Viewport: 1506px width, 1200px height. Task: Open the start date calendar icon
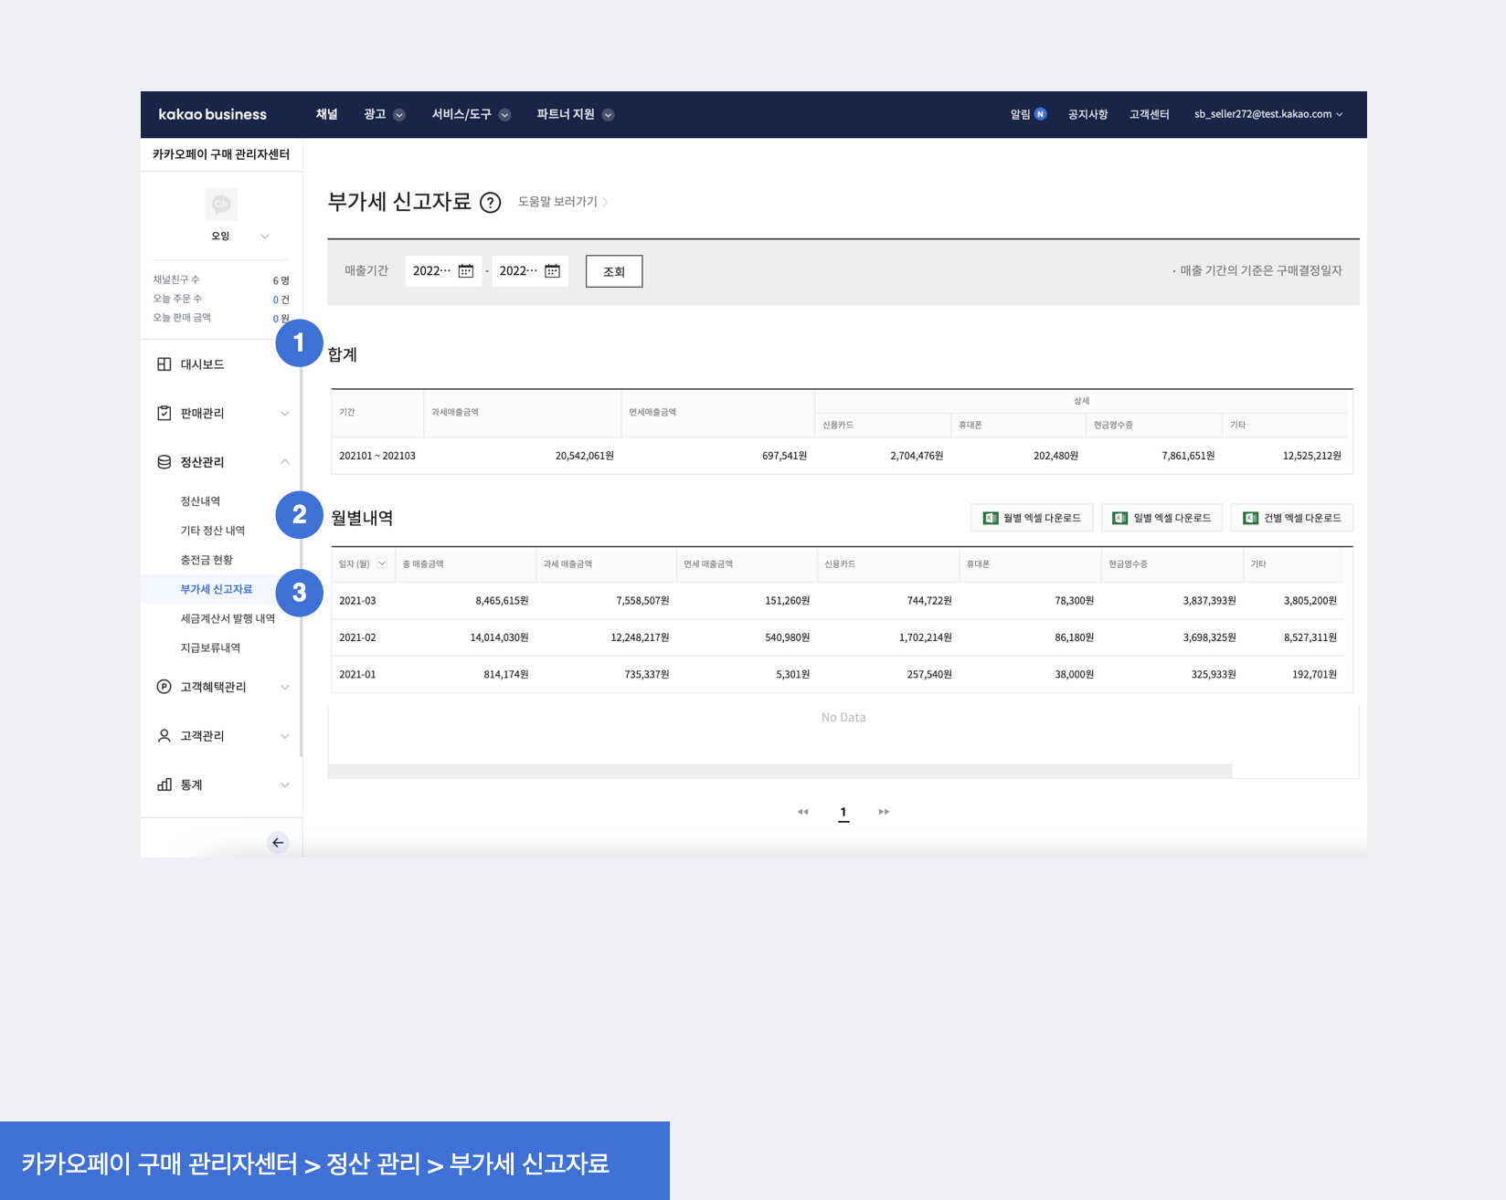pyautogui.click(x=466, y=271)
